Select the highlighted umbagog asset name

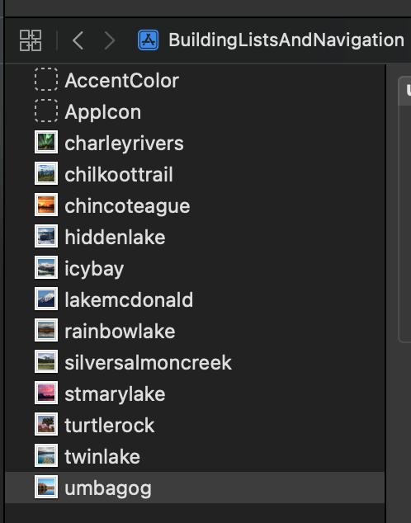pos(108,488)
